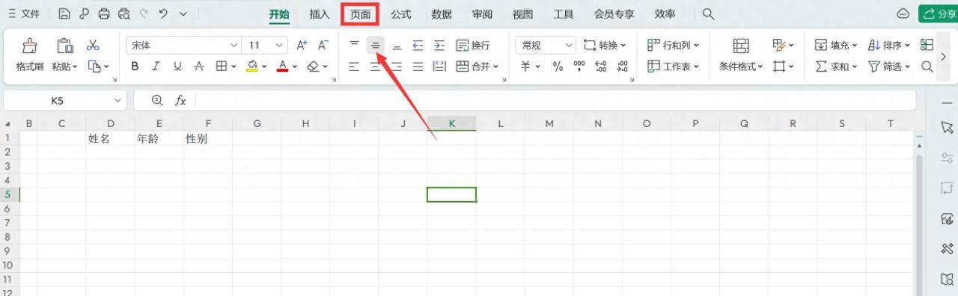This screenshot has height=296, width=958.
Task: Toggle Underline formatting
Action: [177, 67]
